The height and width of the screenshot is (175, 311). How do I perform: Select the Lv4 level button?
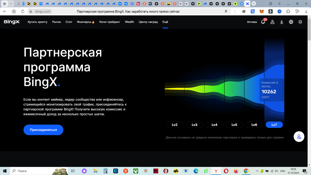coord(214,125)
